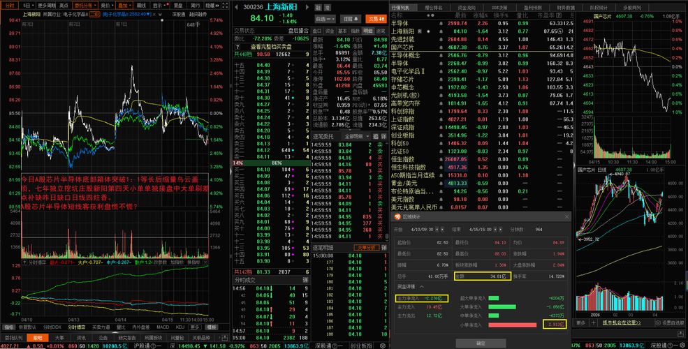The image size is (688, 349).
Task: Add a watchlist tab with plus icon
Action: coord(593,322)
